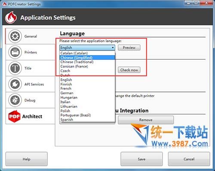This screenshot has width=215, height=171.
Task: Maximize the PDFCreator Settings window
Action: point(196,3)
